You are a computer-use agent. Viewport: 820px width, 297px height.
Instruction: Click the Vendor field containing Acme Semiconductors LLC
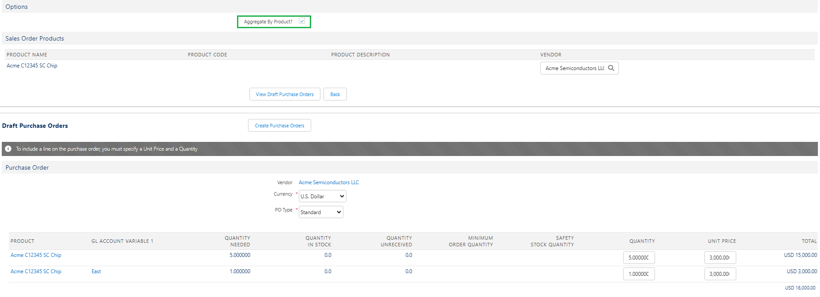[579, 68]
